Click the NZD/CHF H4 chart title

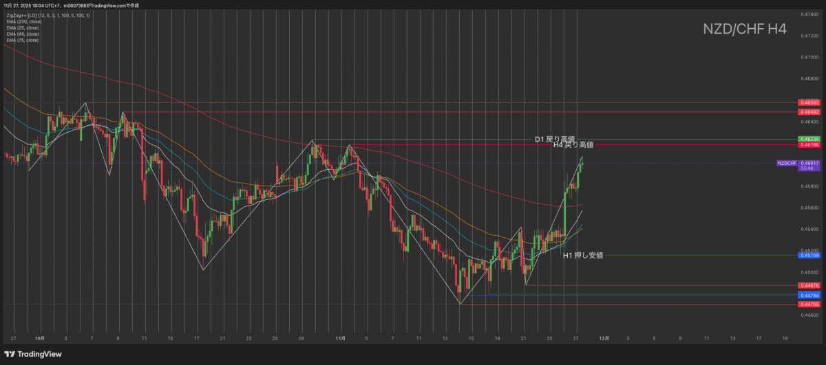pos(744,29)
